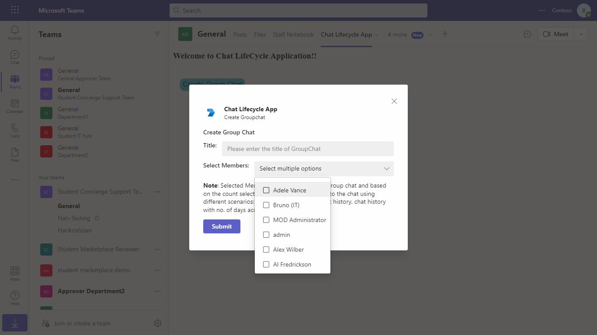Close the Create Groupchat dialog
The image size is (597, 335).
pos(394,101)
